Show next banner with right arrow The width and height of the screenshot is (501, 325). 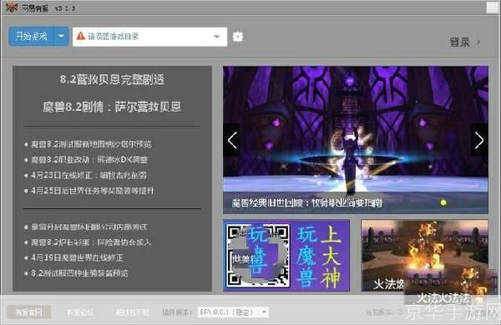coord(479,140)
